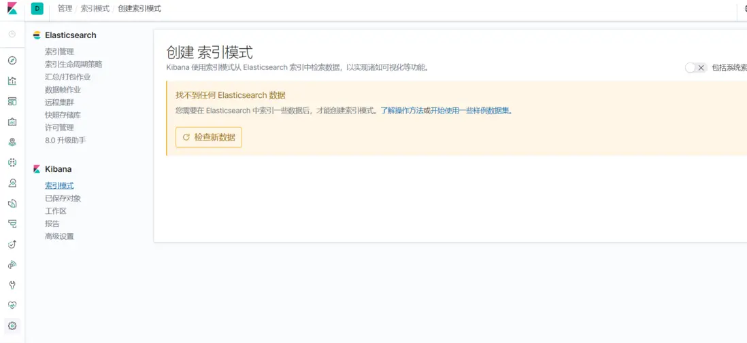Open Discover via the compass icon

[12, 60]
